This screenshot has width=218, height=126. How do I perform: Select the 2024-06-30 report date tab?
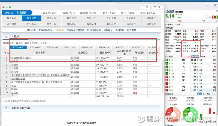point(103,47)
